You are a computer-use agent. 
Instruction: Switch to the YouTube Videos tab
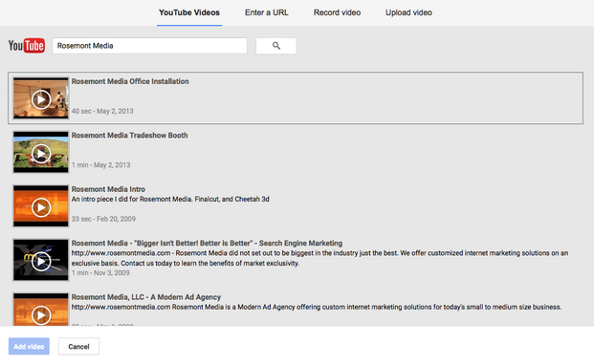189,12
